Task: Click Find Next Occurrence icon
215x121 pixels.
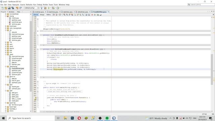Action: (69, 15)
